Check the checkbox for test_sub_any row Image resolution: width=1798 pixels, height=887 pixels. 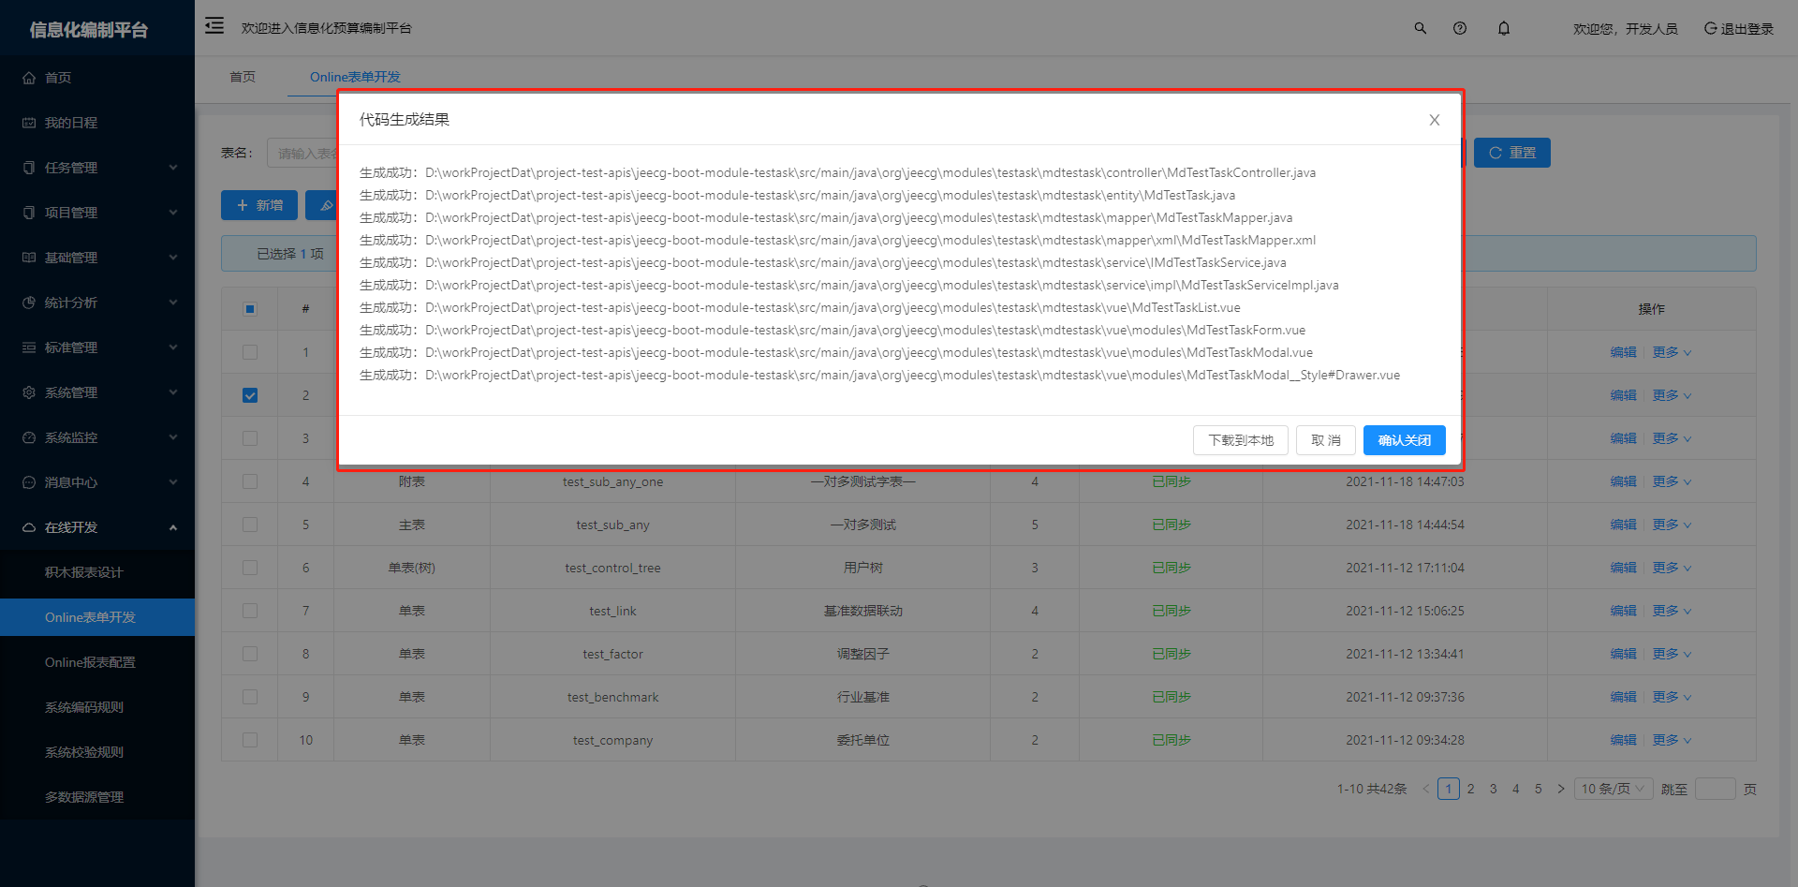tap(250, 525)
